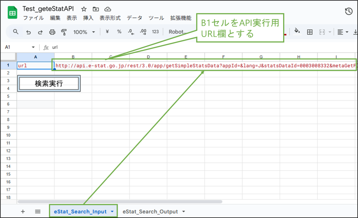Select row 6 header
This screenshot has height=218, width=358.
coord(8,104)
